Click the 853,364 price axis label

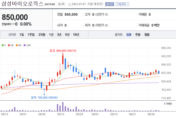pyautogui.click(x=166, y=73)
